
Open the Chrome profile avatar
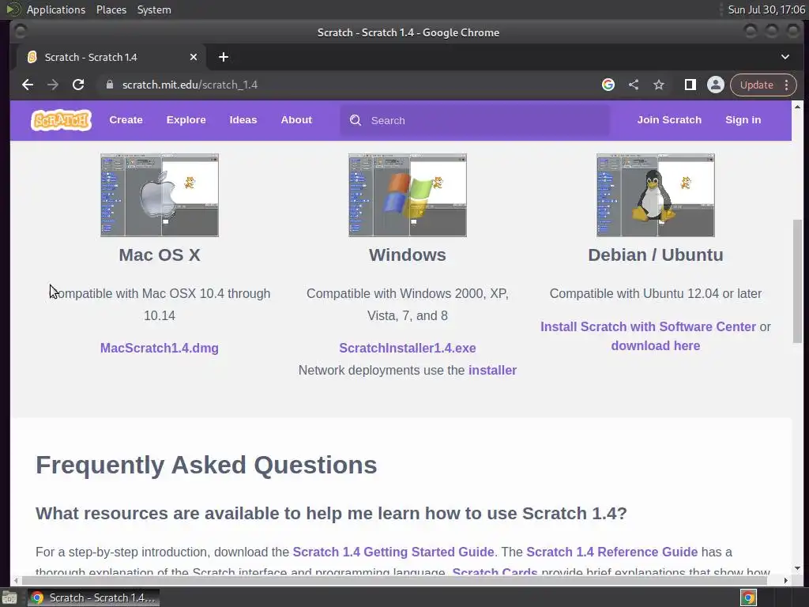(x=716, y=85)
